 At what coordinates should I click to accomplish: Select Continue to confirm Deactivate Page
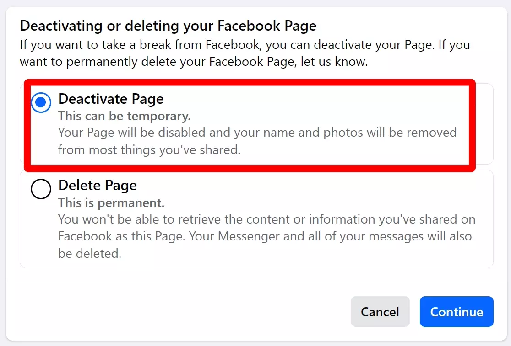456,311
